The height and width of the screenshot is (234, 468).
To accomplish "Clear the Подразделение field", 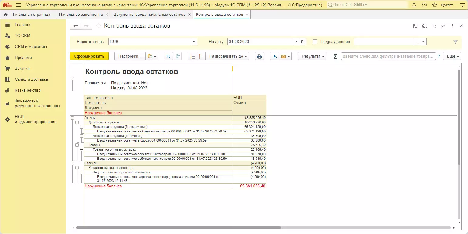I will click(x=423, y=42).
